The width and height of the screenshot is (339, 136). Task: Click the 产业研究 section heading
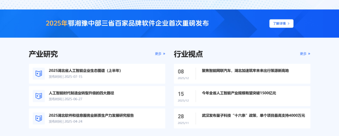pyautogui.click(x=43, y=54)
